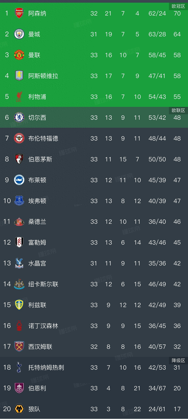Image resolution: width=188 pixels, height=420 pixels.
Task: Select the West Ham United badge
Action: [x=19, y=347]
